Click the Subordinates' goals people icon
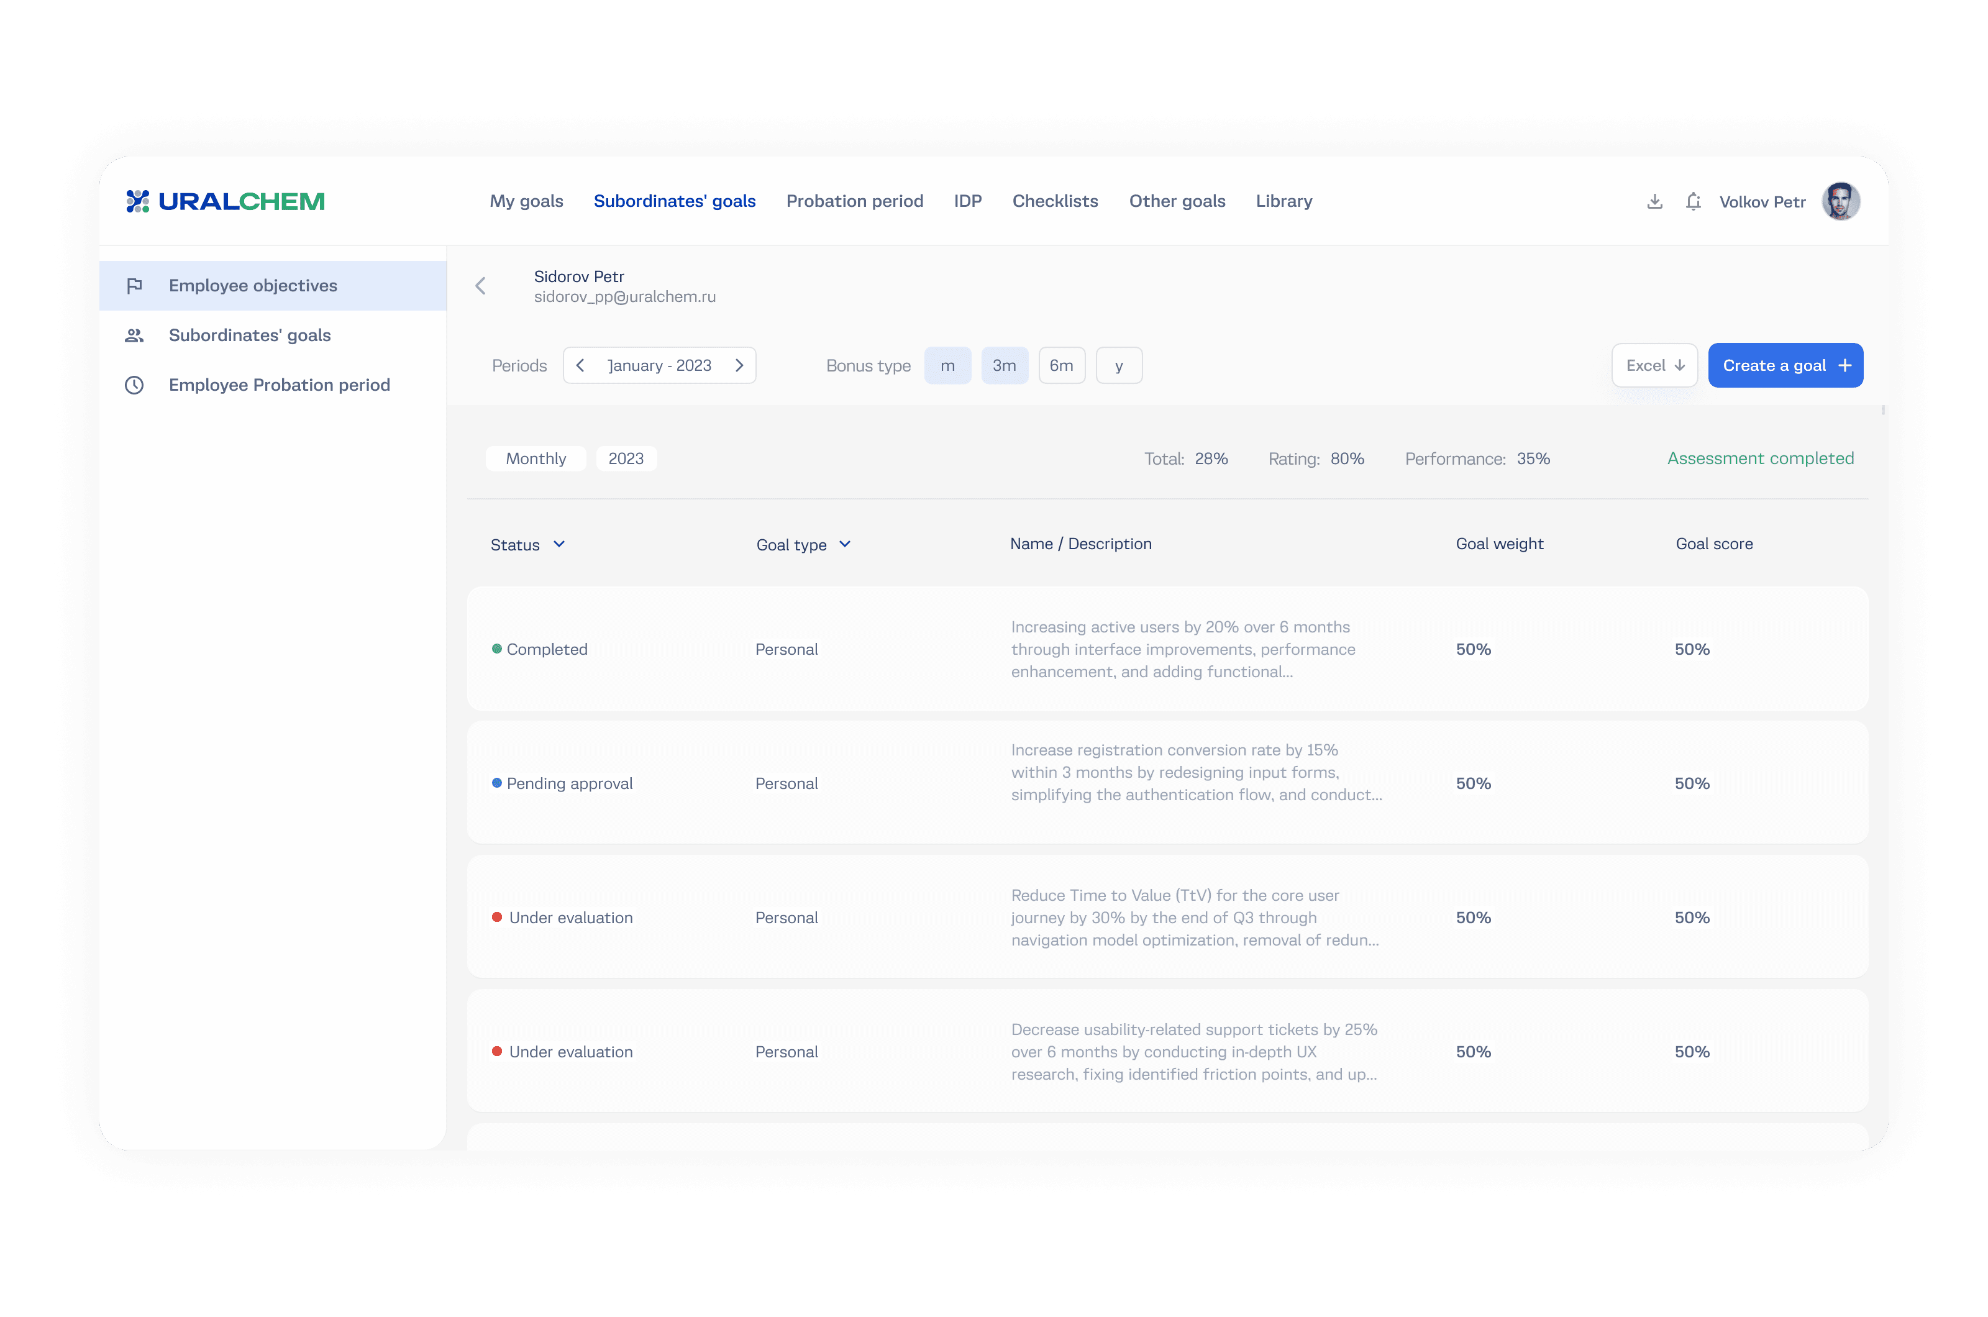Viewport: 1988px width, 1317px height. pyautogui.click(x=134, y=335)
